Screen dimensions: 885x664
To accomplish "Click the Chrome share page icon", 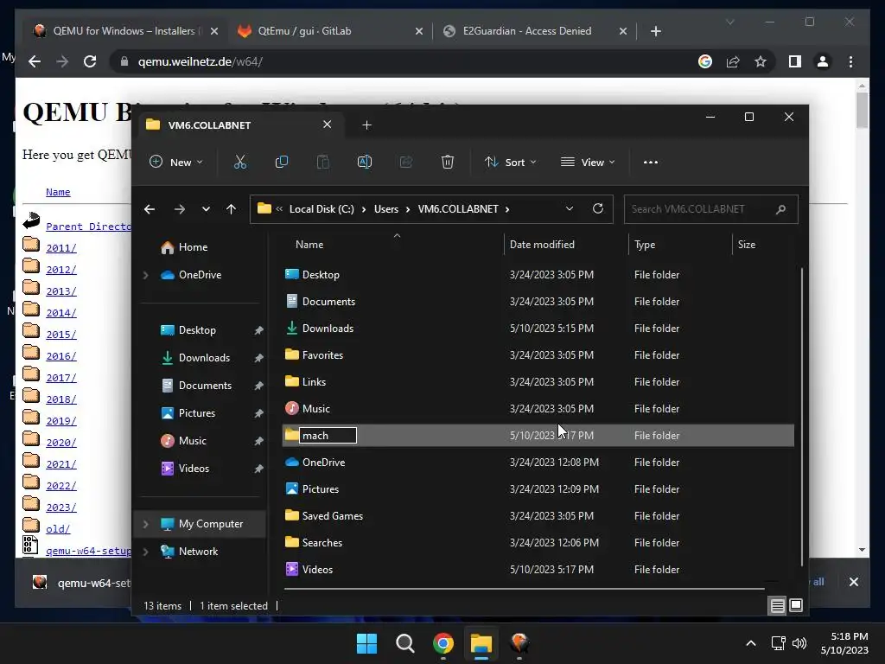I will 733,61.
